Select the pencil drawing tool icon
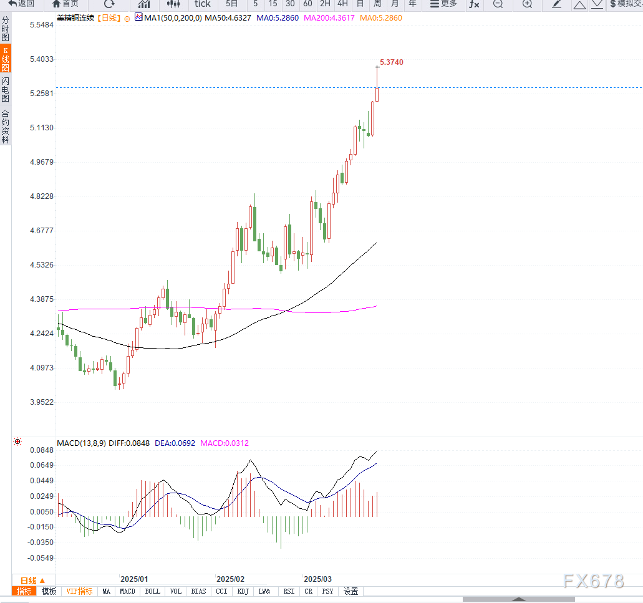The width and height of the screenshot is (643, 603). click(x=556, y=4)
